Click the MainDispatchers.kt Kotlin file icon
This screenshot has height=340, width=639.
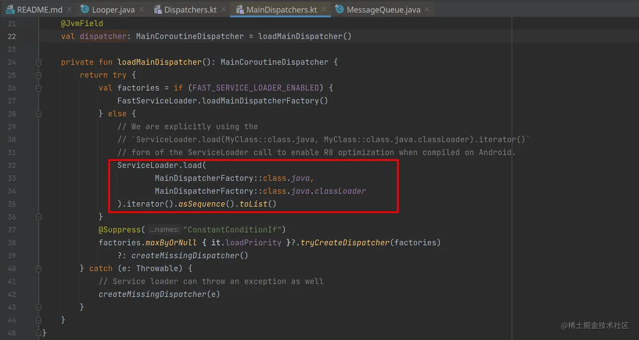point(240,9)
